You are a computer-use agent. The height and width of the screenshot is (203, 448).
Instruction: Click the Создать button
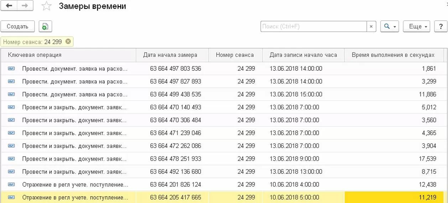(17, 26)
